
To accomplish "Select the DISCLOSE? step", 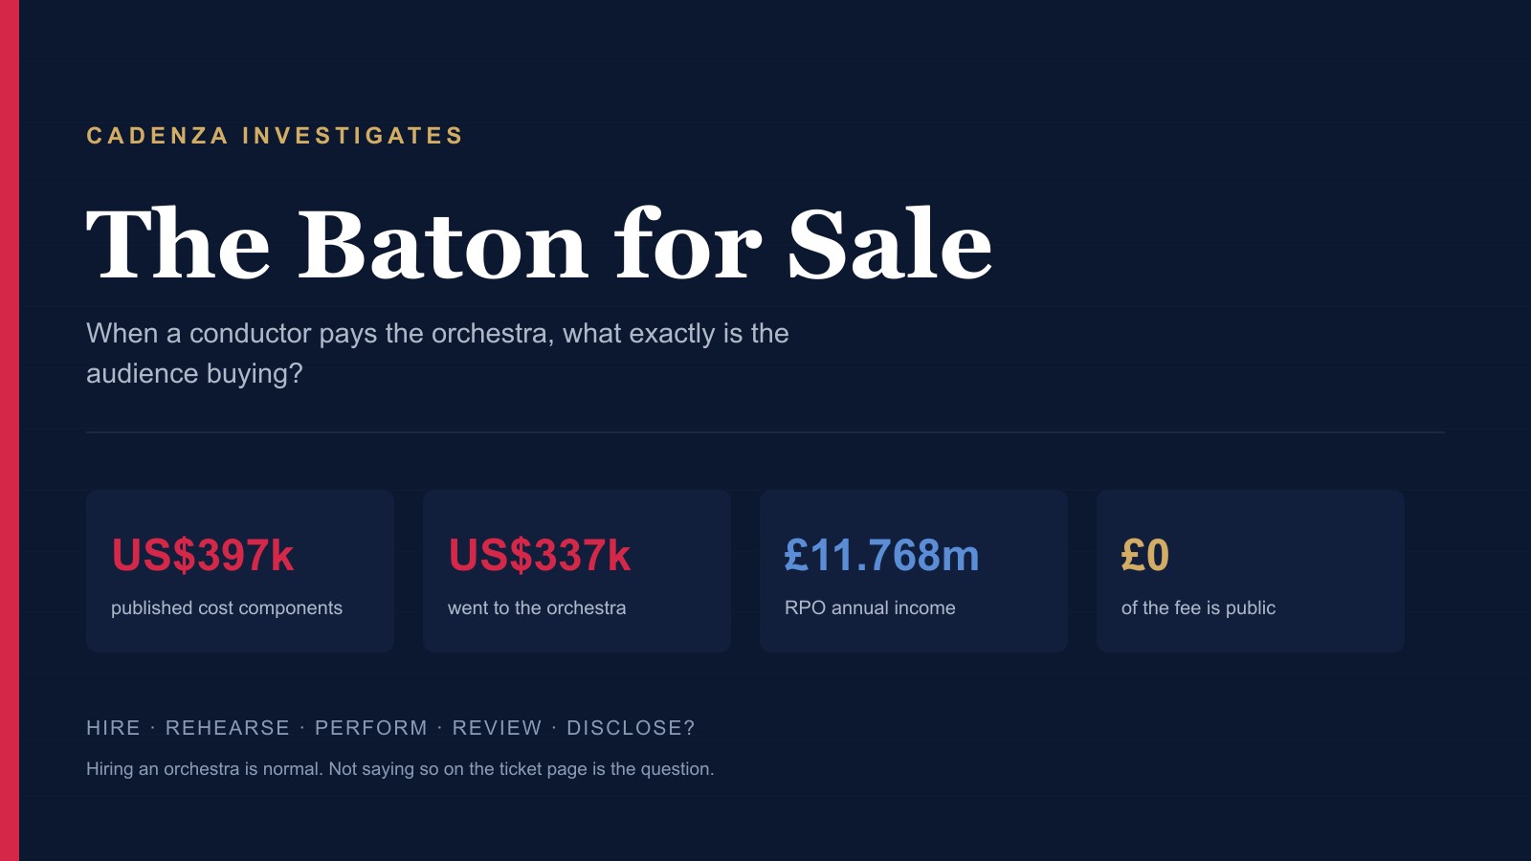I will click(x=631, y=728).
